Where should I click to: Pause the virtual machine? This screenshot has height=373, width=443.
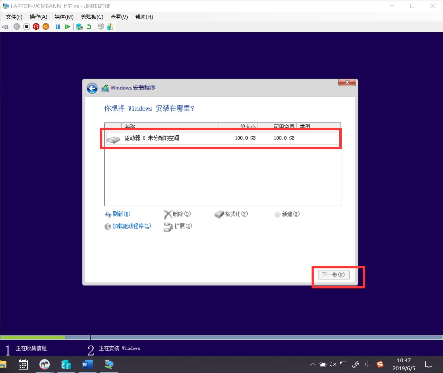(x=58, y=27)
